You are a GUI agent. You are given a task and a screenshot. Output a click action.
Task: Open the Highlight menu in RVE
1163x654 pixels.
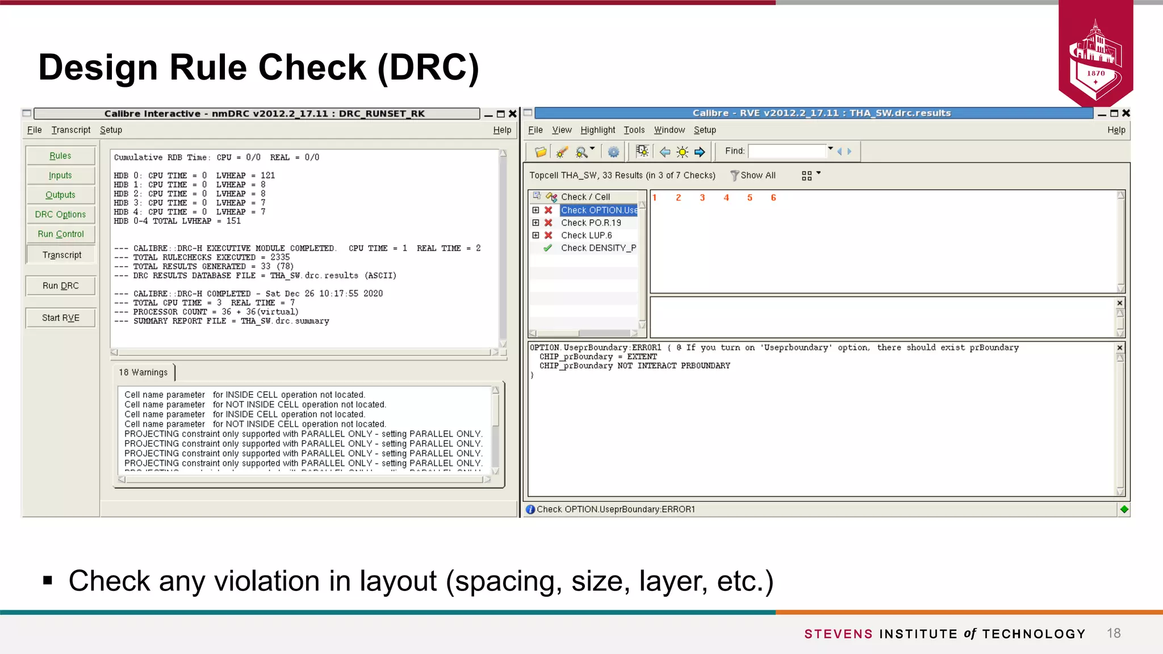[x=597, y=130]
